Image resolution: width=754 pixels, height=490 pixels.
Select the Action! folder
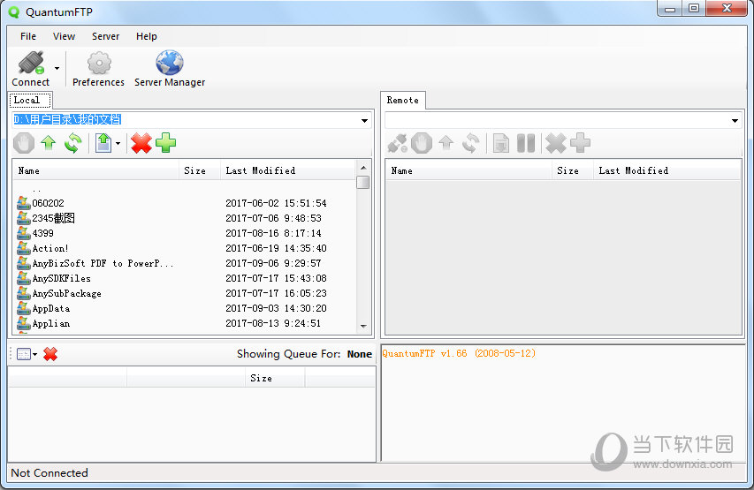tap(50, 248)
